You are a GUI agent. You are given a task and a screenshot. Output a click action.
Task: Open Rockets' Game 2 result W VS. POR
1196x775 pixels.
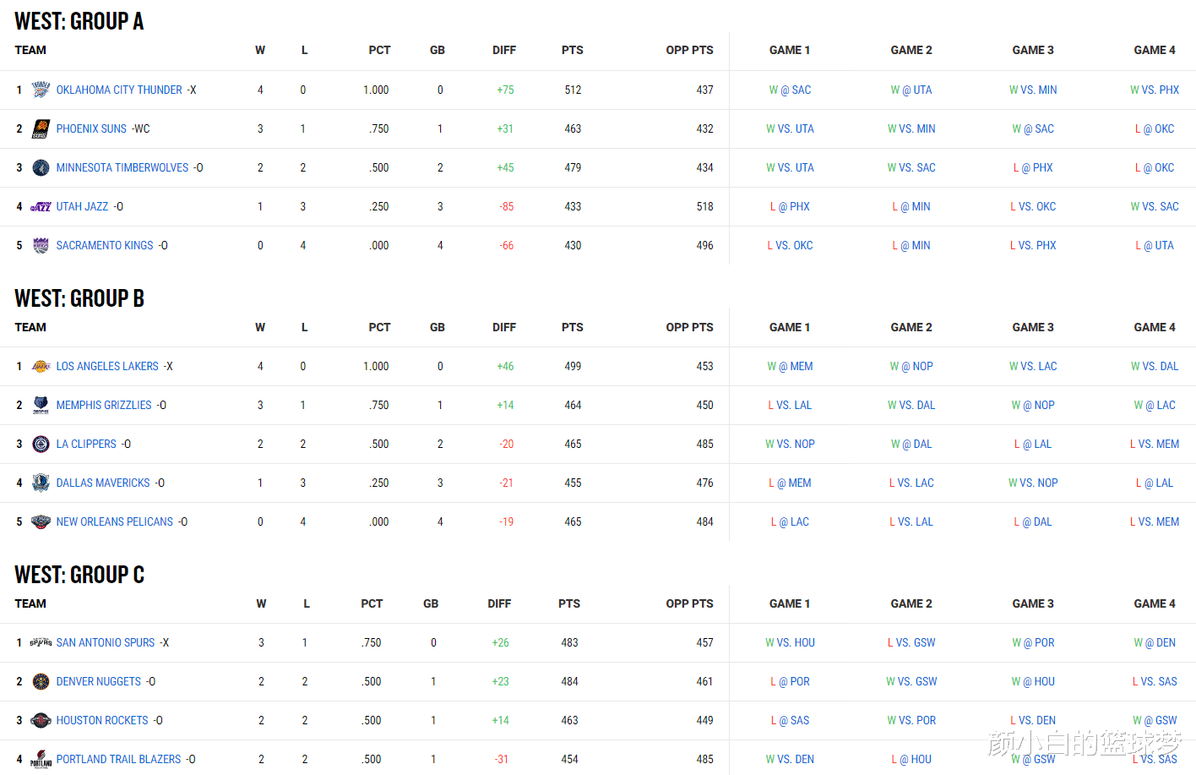pyautogui.click(x=911, y=720)
